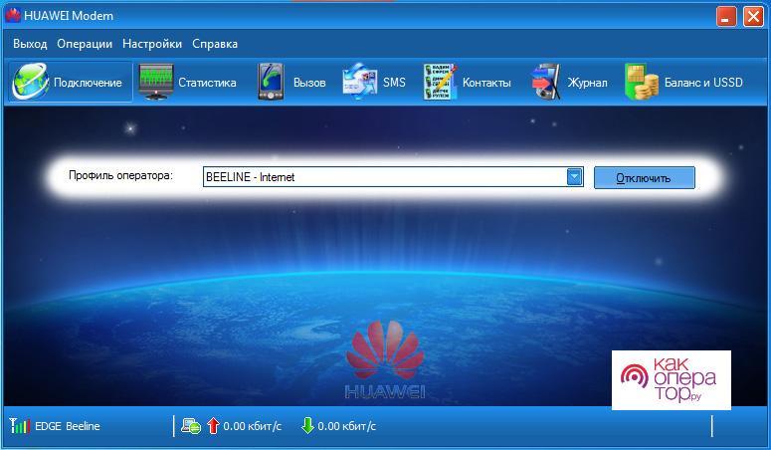Open the Выход menu
The width and height of the screenshot is (771, 450).
tap(30, 44)
